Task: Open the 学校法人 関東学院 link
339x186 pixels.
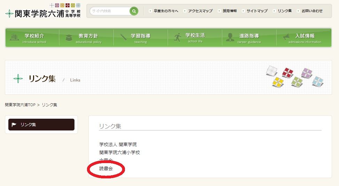Action: point(118,144)
